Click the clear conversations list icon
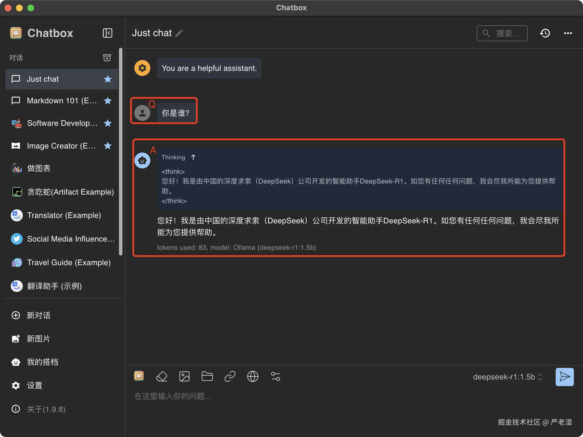 (107, 58)
